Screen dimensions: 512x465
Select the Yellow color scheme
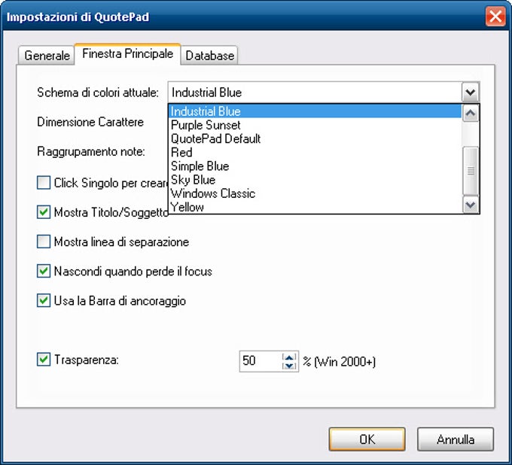[315, 207]
